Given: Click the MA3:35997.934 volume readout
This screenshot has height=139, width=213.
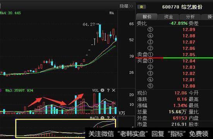Looking at the screenshot, I should (19, 90).
